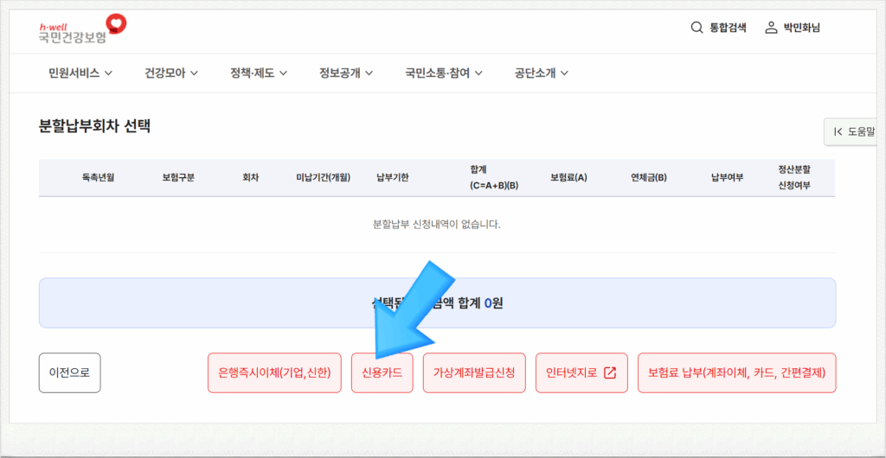886x458 pixels.
Task: Click the 보험구분 column header
Action: pyautogui.click(x=178, y=178)
